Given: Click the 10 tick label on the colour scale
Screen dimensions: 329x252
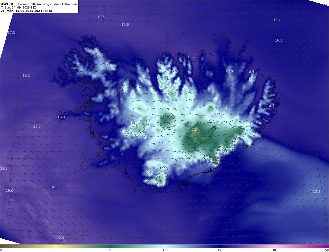Looking at the screenshot, I should (x=164, y=250).
